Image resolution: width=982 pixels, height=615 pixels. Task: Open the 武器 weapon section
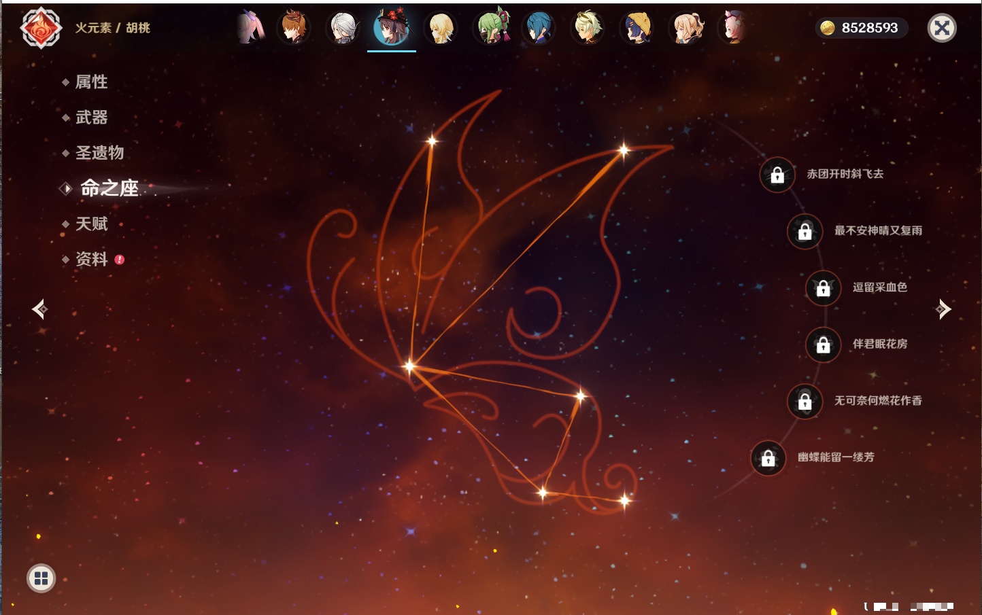[x=91, y=118]
